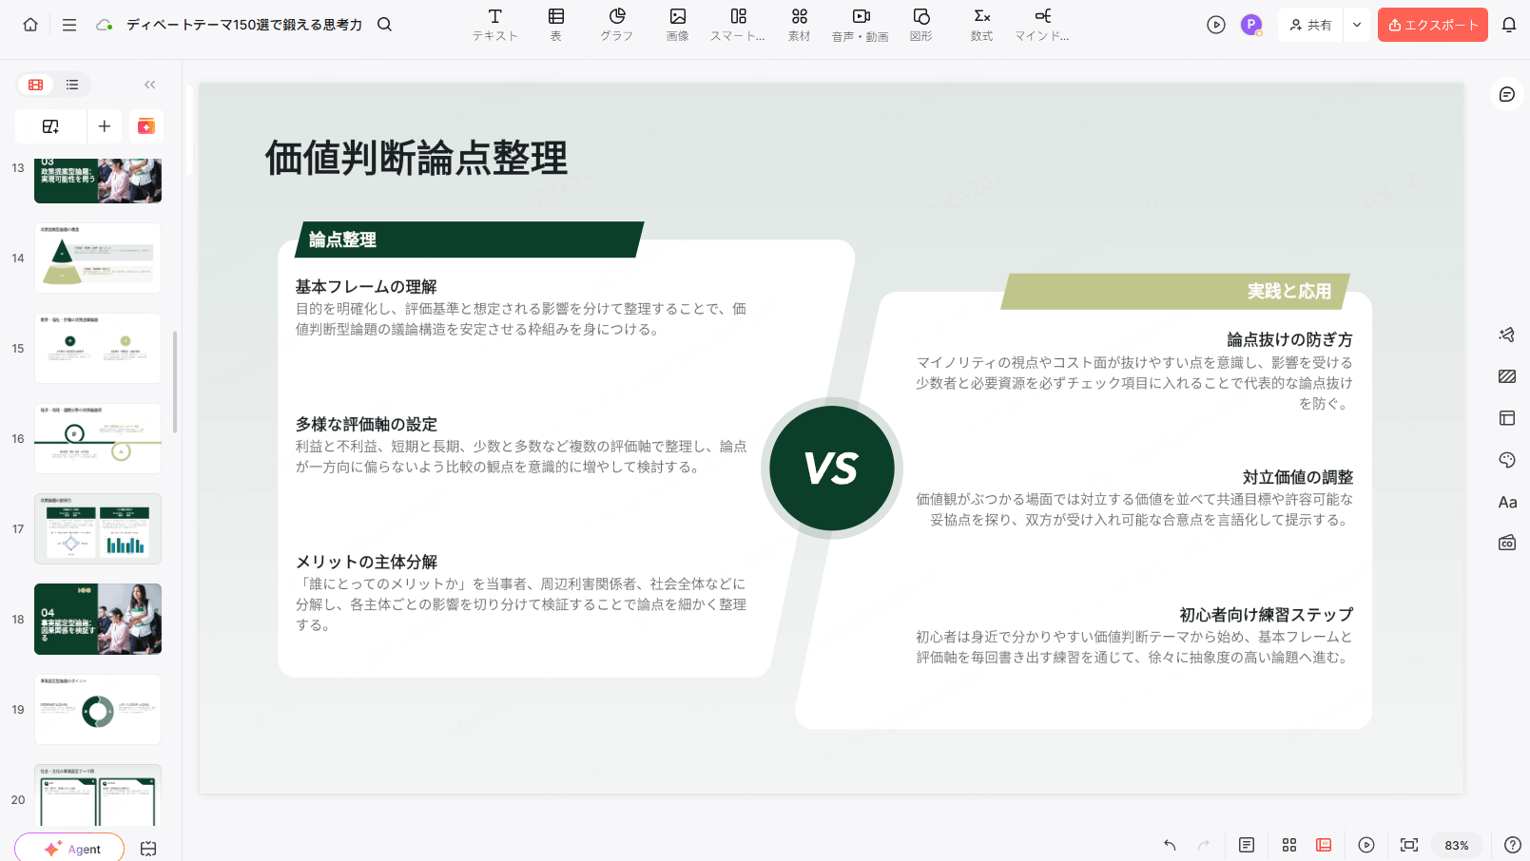The height and width of the screenshot is (861, 1530).
Task: Undo the last action
Action: point(1170,845)
